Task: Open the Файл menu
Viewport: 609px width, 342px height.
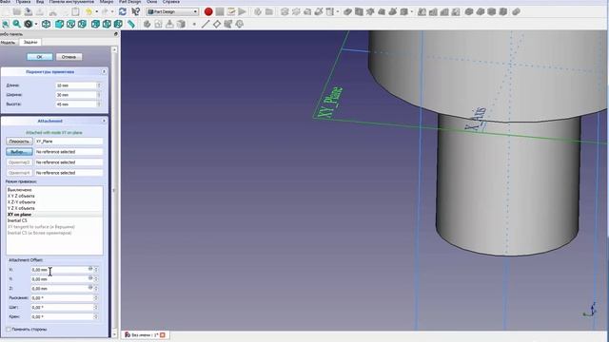Action: 5,2
